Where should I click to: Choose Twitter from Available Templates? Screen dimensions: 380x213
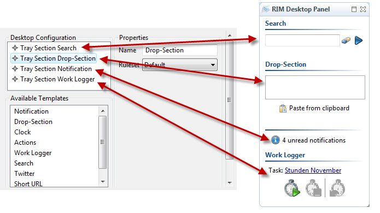[x=25, y=174]
